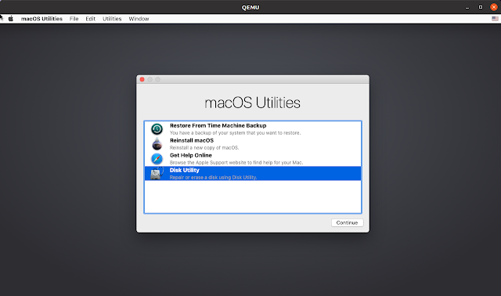Viewport: 501px width, 296px height.
Task: Select Restore From Time Machine Backup title
Action: pos(218,125)
